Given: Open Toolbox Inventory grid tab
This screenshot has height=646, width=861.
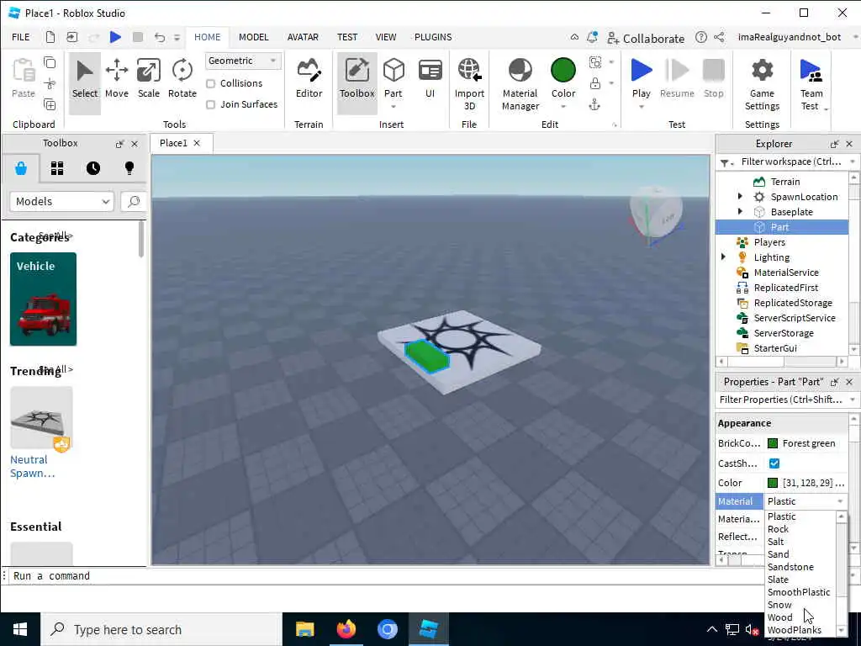Looking at the screenshot, I should 57,168.
